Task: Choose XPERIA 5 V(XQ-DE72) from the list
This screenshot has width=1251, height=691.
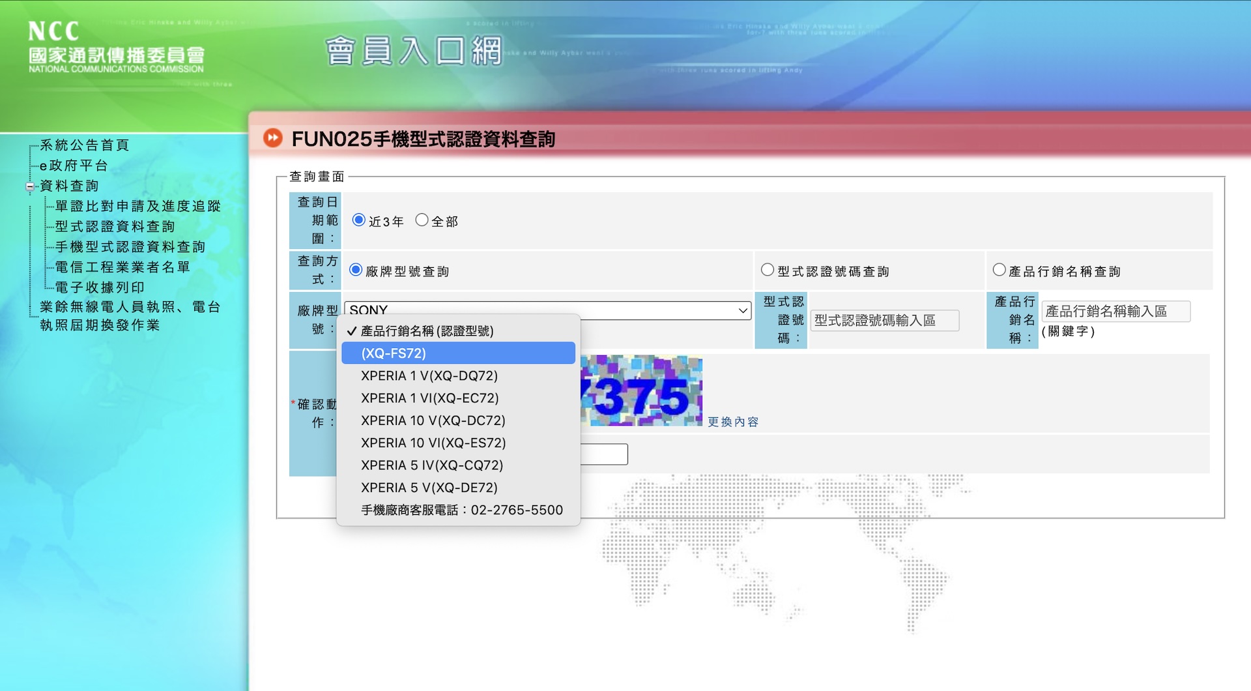Action: pos(459,488)
